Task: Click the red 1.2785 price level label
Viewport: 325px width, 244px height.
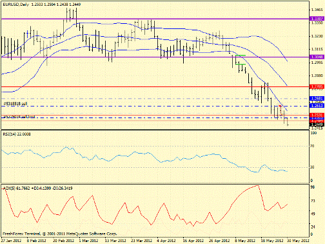Action: click(x=317, y=86)
